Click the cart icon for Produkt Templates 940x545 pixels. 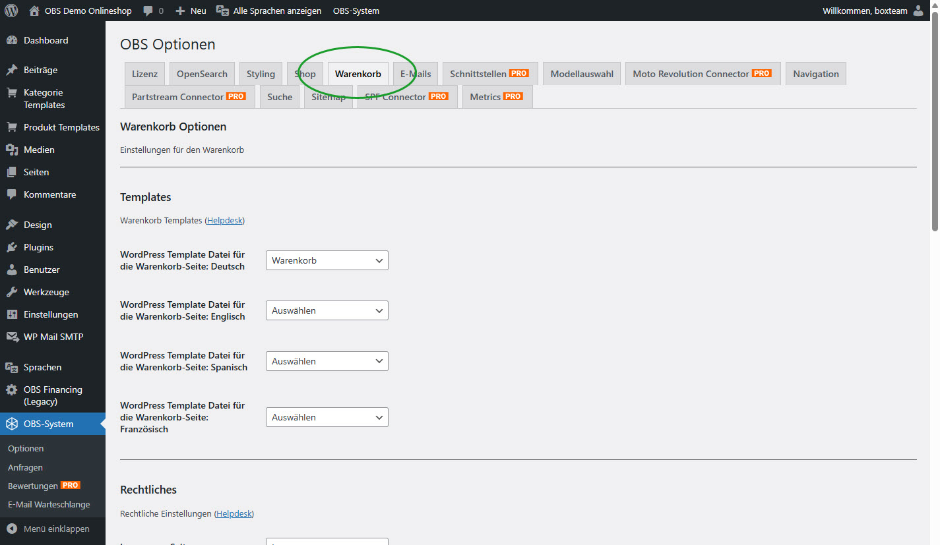click(x=12, y=127)
